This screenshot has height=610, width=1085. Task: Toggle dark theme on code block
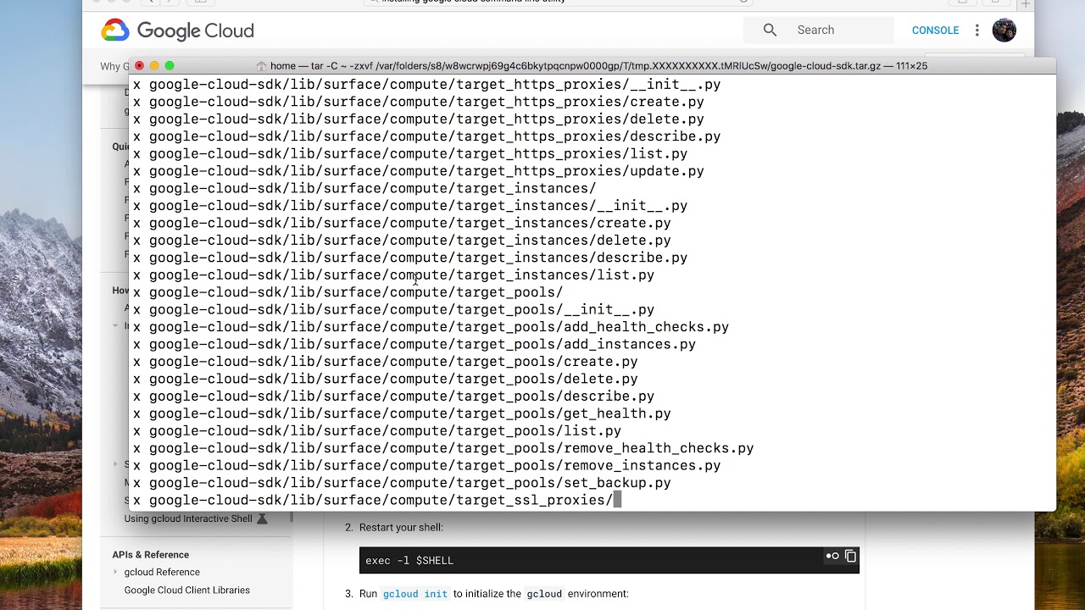(832, 557)
